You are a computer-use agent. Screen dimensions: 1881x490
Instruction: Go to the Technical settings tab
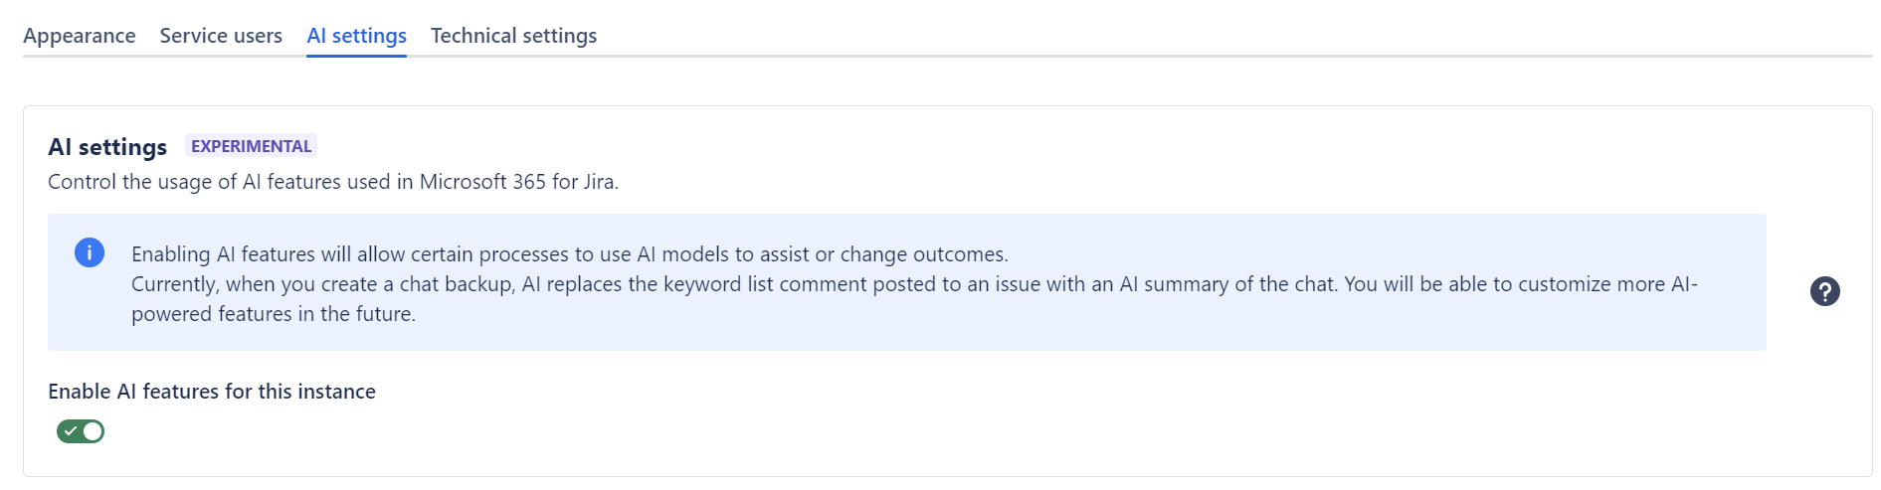513,36
